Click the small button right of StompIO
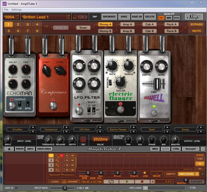The width and height of the screenshot is (207, 192). click(x=202, y=149)
